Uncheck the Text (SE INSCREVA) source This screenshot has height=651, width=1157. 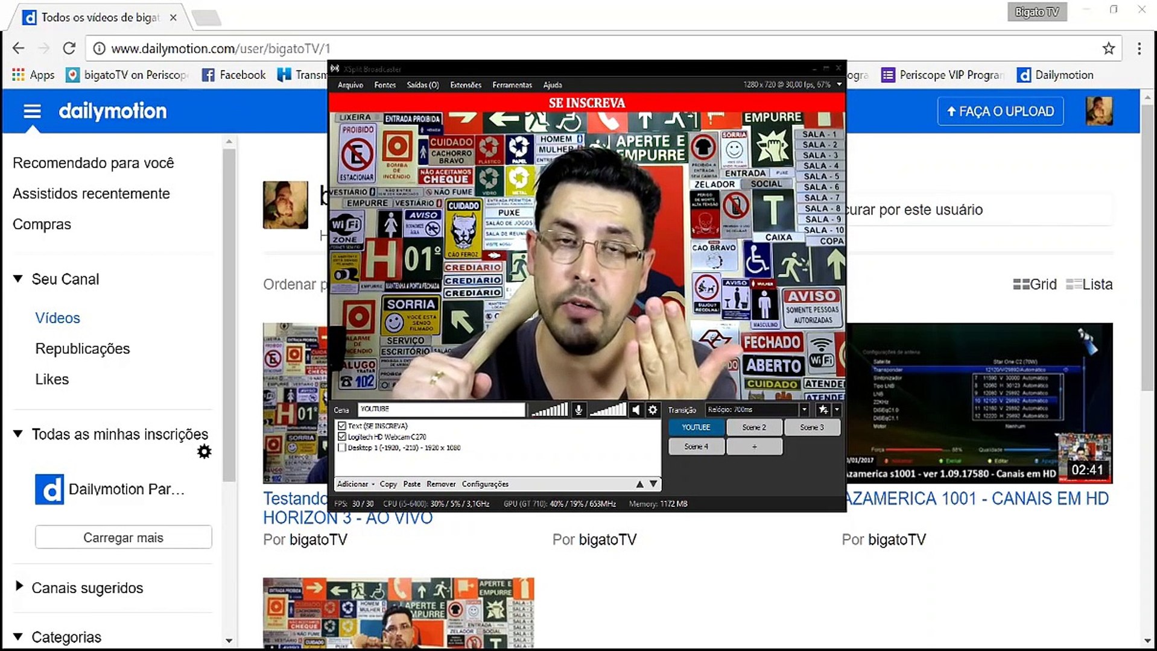click(342, 426)
